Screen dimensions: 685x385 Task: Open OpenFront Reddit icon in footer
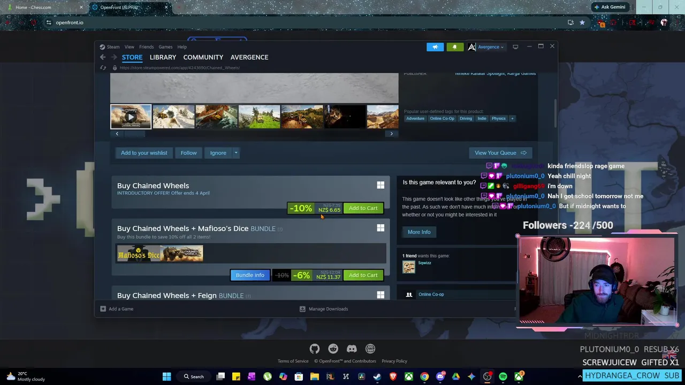tap(333, 349)
